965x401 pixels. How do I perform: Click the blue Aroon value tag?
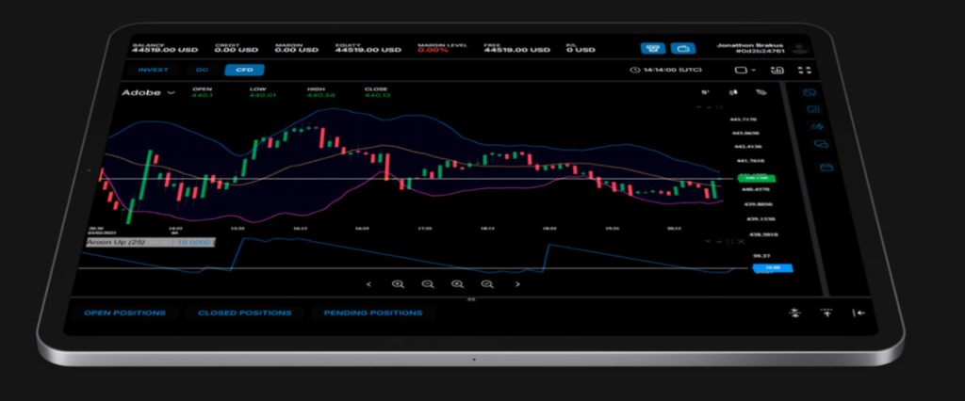coord(772,268)
